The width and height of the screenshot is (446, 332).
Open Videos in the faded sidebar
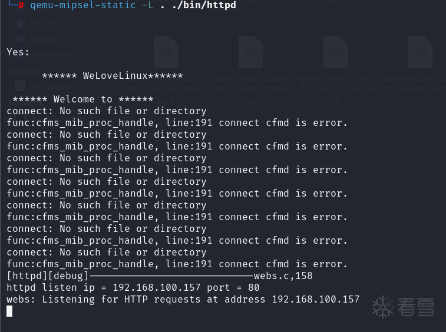(42, 39)
